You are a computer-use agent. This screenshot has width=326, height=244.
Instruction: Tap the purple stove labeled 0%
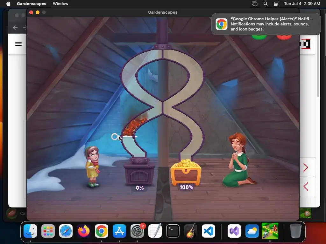pyautogui.click(x=139, y=171)
